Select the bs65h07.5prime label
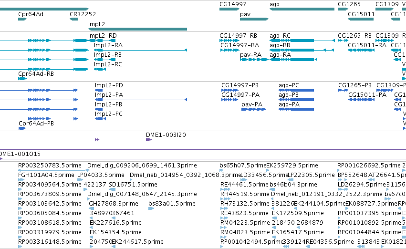Screen dimensions: 406x249 click(243, 166)
